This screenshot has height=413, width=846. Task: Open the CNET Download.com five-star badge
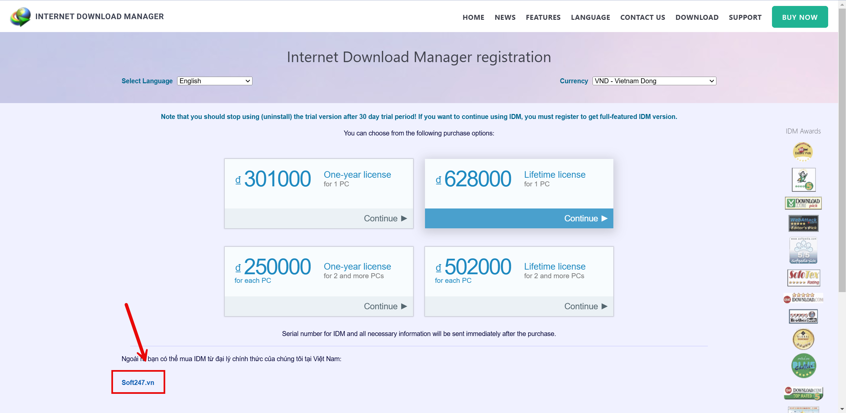tap(803, 298)
